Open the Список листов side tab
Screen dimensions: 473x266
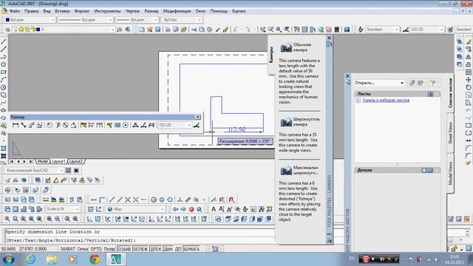[450, 93]
